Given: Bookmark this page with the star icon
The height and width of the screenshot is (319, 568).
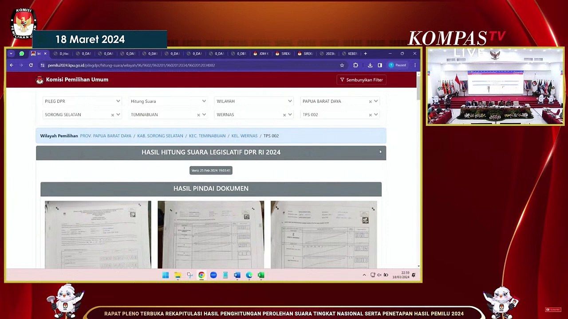Looking at the screenshot, I should (x=342, y=65).
